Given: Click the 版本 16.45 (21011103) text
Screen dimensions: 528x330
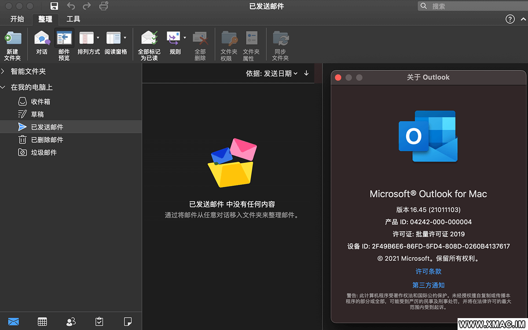Looking at the screenshot, I should click(429, 209).
